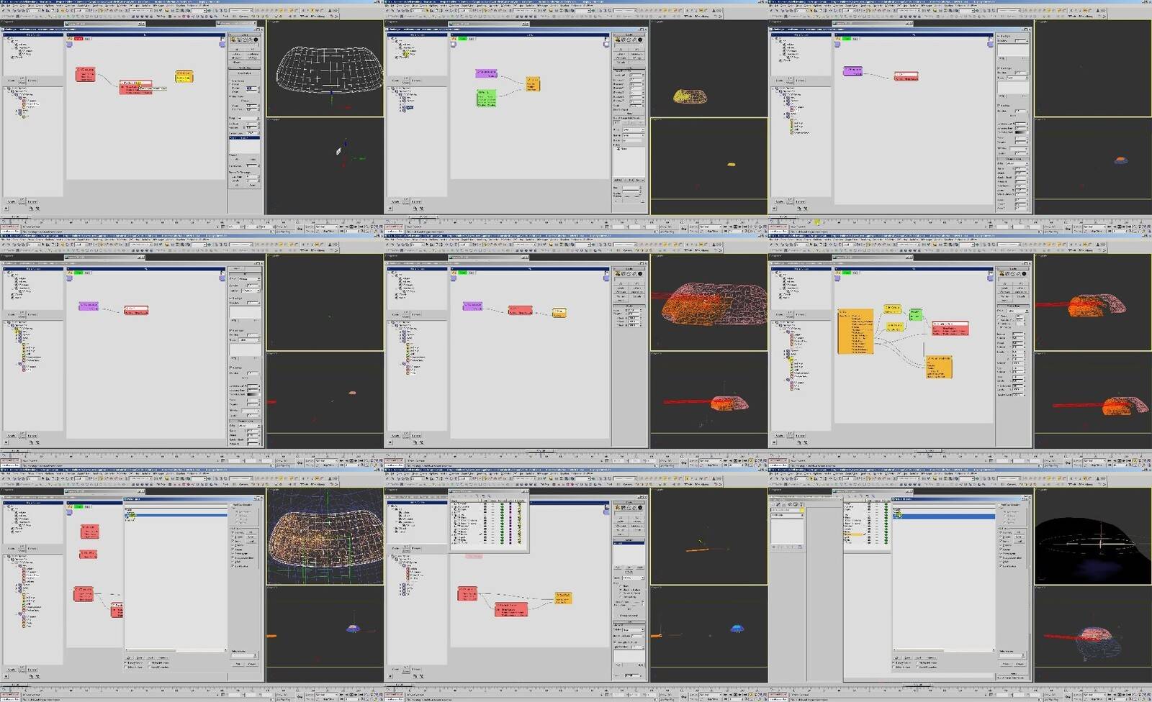
Task: Select the upper yellow node beside the large orange node
Action: [892, 309]
